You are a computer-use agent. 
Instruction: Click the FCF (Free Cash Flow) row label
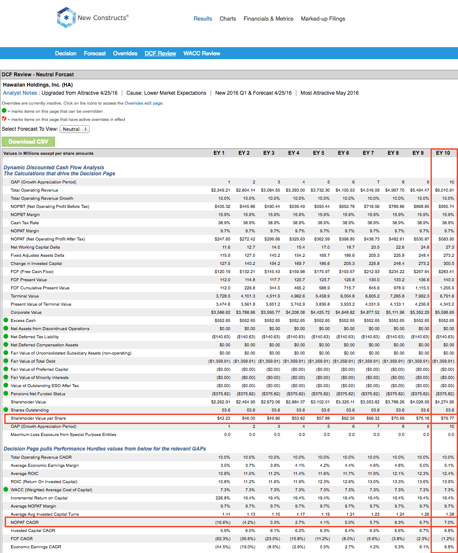click(x=32, y=271)
